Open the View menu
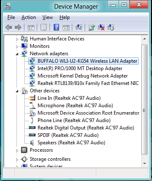152x181 pixels. tap(47, 17)
